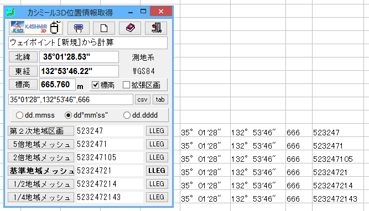The image size is (369, 211).
Task: Click the ウェイポイント[新規]から計算 field
Action: (x=88, y=43)
